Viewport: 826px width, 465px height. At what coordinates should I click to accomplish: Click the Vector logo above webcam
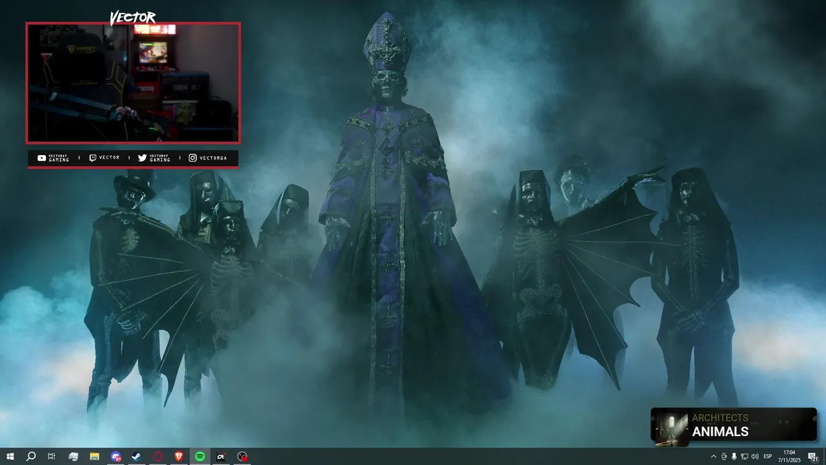pyautogui.click(x=133, y=17)
